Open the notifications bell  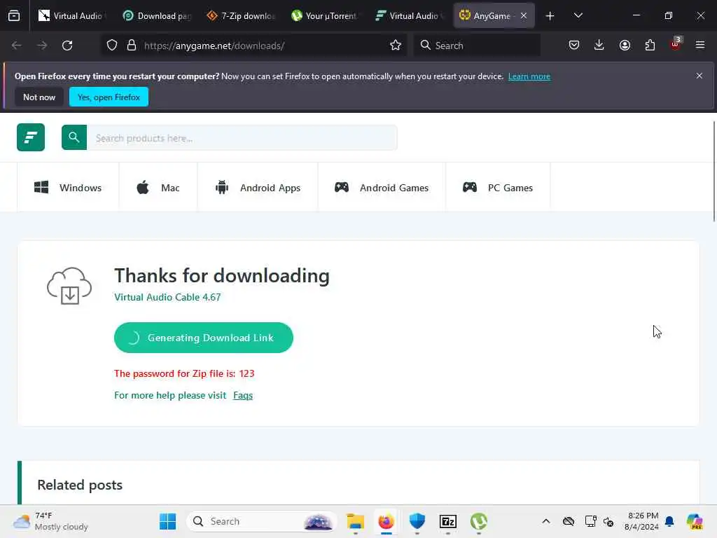(x=669, y=521)
